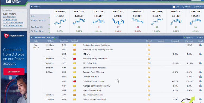The width and height of the screenshot is (204, 103).
Task: Show graph for Average Earnings Index 3m/y
Action: pos(201,85)
